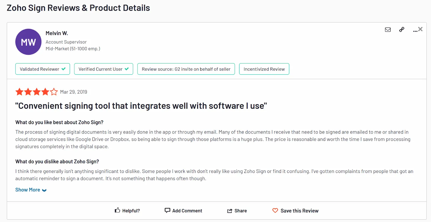Click the four-star rating
The image size is (431, 222).
(x=37, y=92)
